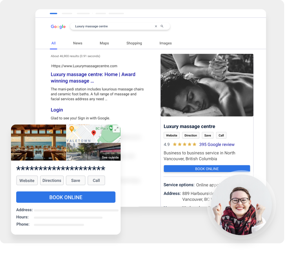Go to the Shopping tab
The width and height of the screenshot is (285, 254).
click(x=134, y=43)
